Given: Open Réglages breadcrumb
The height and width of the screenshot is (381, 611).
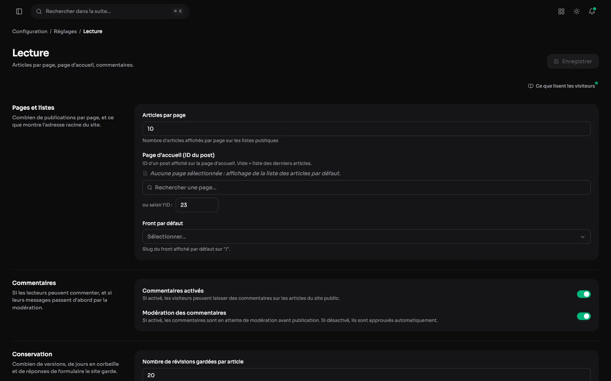Looking at the screenshot, I should (x=65, y=31).
